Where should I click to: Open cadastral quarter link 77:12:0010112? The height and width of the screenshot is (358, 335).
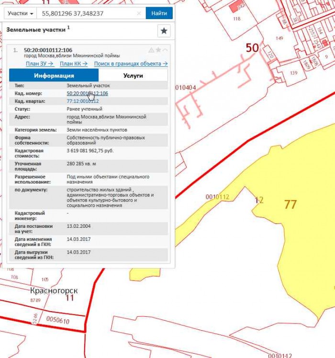pos(82,101)
